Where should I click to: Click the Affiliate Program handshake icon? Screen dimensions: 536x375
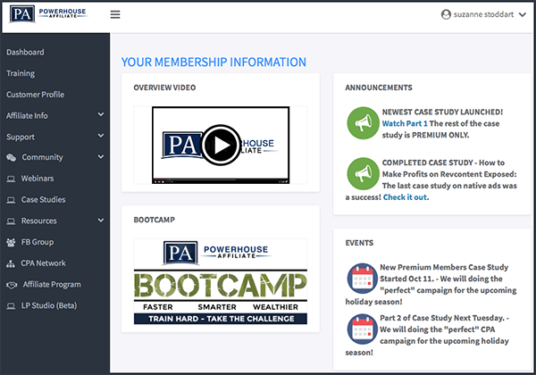click(12, 285)
